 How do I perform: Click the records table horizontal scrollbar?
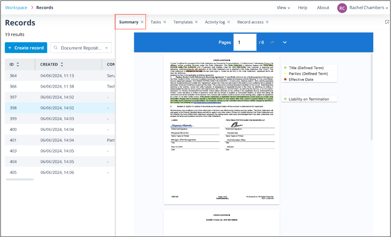coord(20,180)
